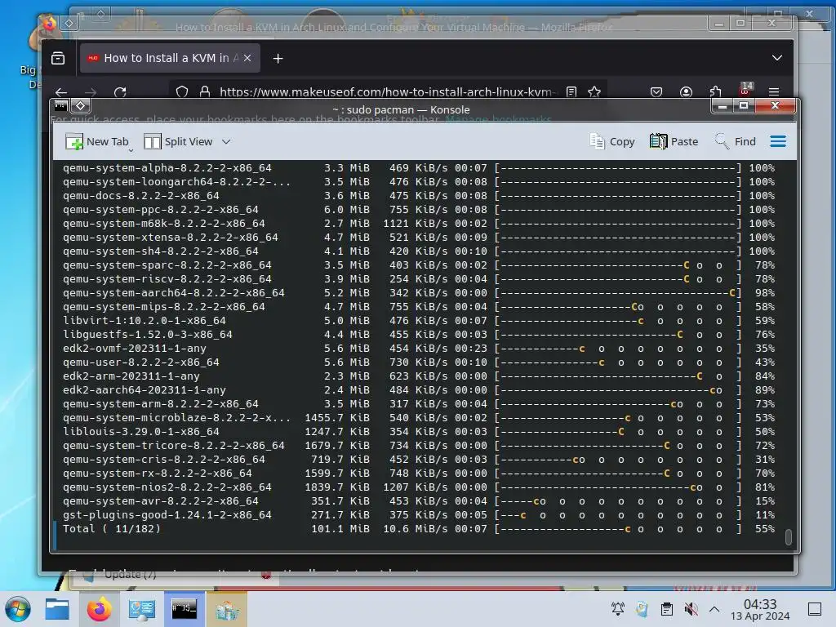
Task: Open the system settings taskbar icon
Action: (141, 609)
